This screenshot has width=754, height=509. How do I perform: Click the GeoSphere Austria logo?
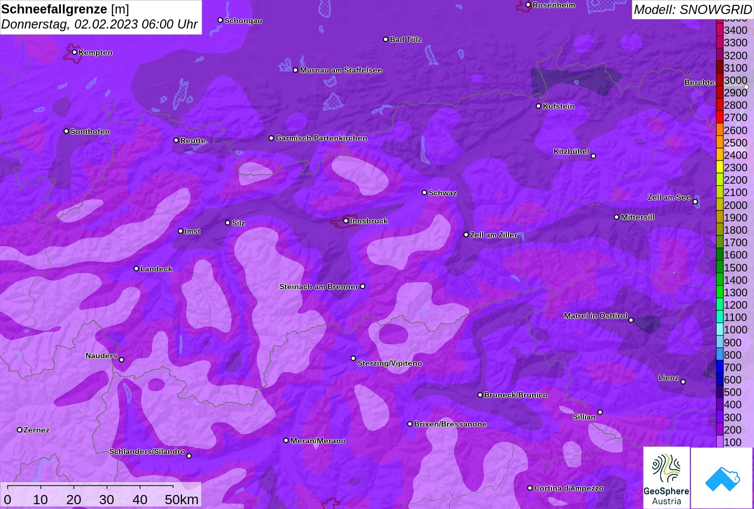click(x=666, y=478)
